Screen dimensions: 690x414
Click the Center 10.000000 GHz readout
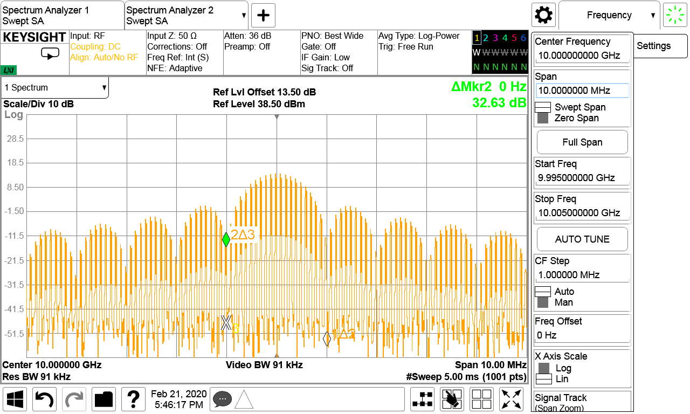coord(52,365)
